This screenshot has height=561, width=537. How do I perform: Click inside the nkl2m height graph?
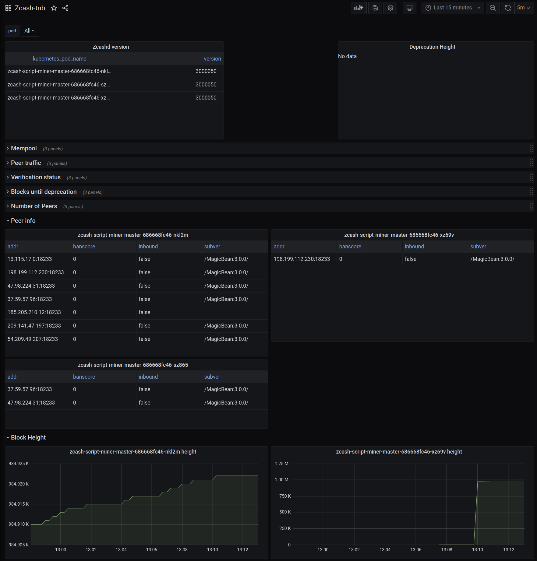(145, 504)
